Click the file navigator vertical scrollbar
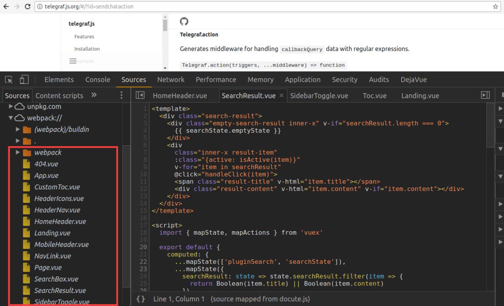Image resolution: width=504 pixels, height=306 pixels. click(126, 216)
